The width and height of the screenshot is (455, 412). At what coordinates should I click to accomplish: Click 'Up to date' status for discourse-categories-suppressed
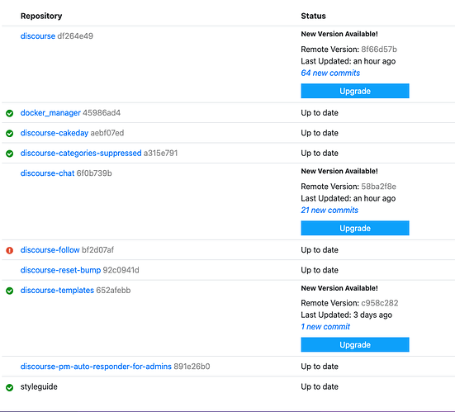(x=320, y=153)
